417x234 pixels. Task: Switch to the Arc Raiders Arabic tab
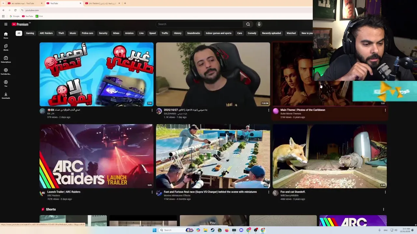coord(103,3)
